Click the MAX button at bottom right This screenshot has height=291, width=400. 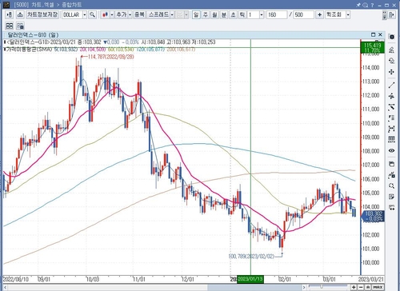pos(378,287)
